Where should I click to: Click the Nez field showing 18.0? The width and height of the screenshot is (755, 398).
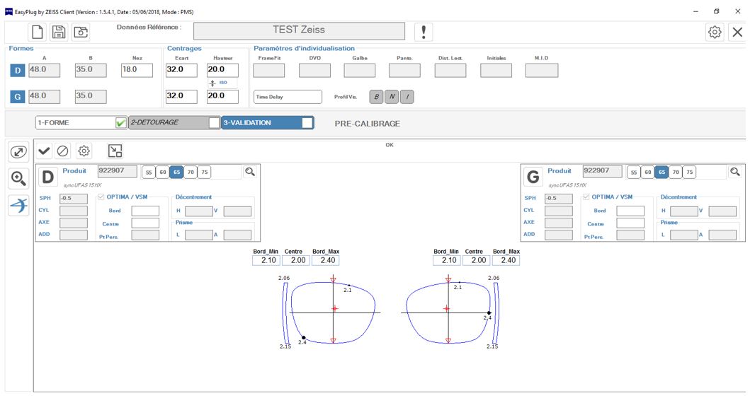click(137, 70)
